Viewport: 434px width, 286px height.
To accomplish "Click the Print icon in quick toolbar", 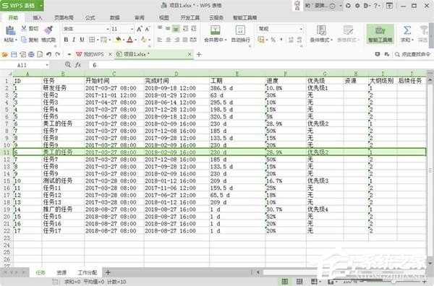I will tap(31, 54).
